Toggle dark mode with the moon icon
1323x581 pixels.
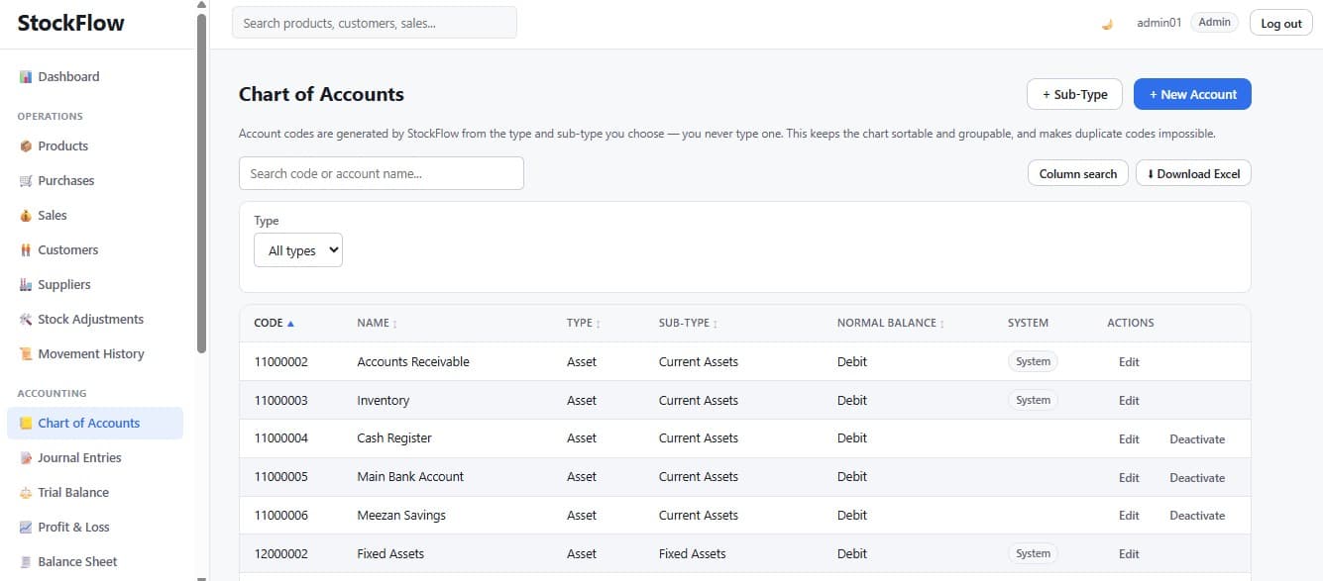pyautogui.click(x=1107, y=24)
